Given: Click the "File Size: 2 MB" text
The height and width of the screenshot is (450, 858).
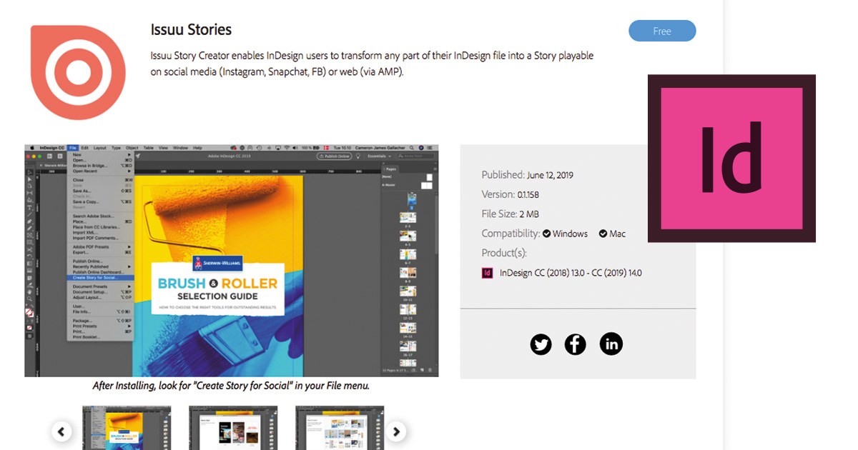Looking at the screenshot, I should pyautogui.click(x=511, y=214).
